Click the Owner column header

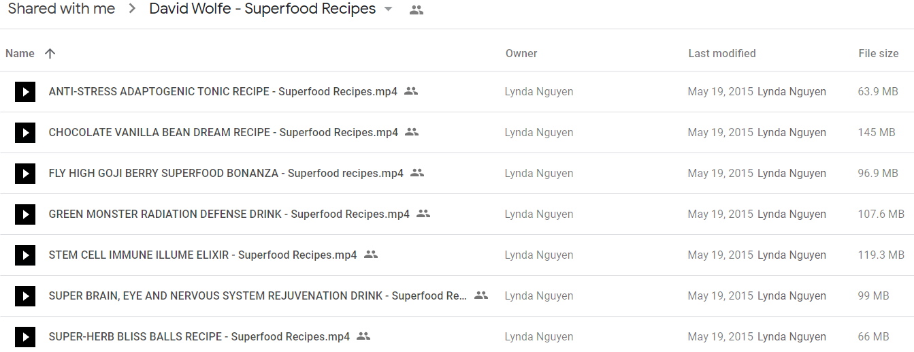(521, 53)
